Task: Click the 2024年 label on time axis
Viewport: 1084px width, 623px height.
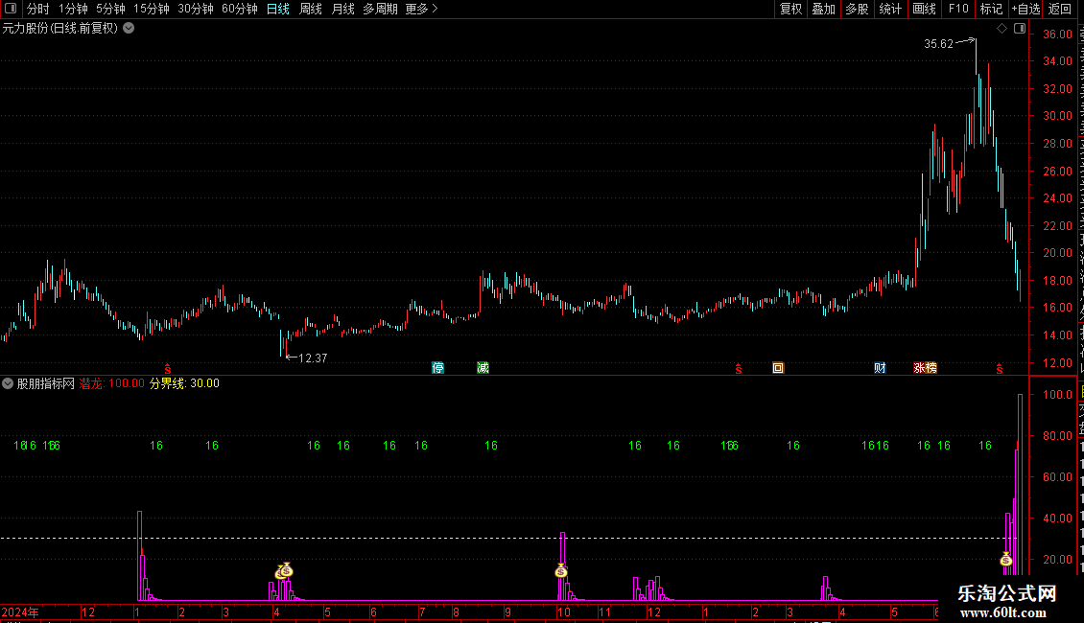Action: [x=20, y=611]
